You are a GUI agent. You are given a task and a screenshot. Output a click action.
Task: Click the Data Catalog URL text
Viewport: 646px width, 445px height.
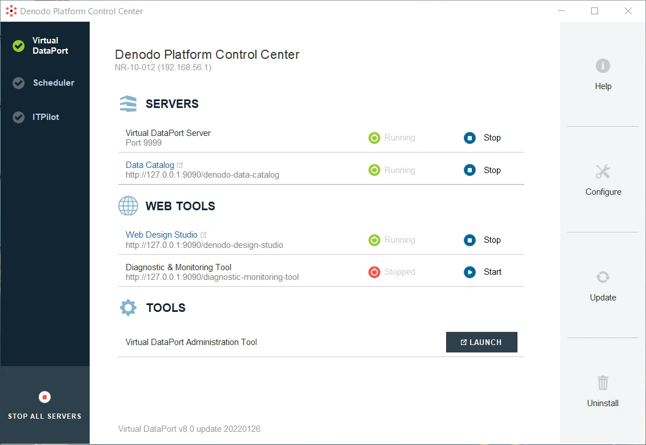(202, 175)
